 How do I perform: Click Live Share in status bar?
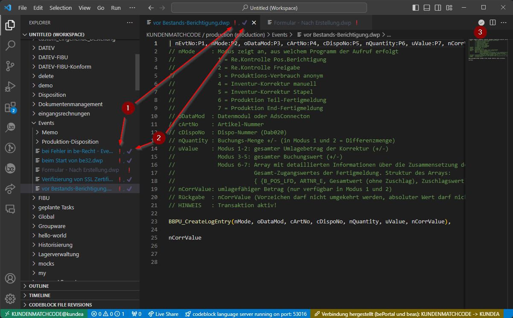tap(163, 314)
